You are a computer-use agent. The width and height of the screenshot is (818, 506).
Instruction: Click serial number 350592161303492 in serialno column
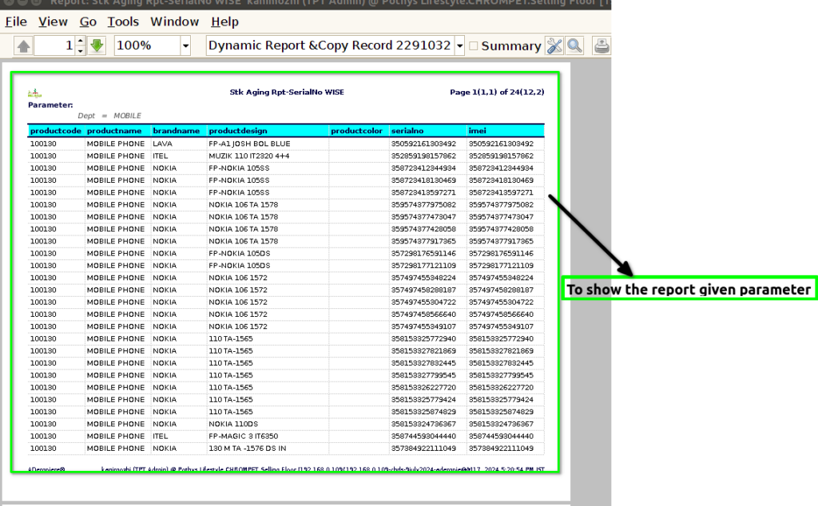click(423, 144)
